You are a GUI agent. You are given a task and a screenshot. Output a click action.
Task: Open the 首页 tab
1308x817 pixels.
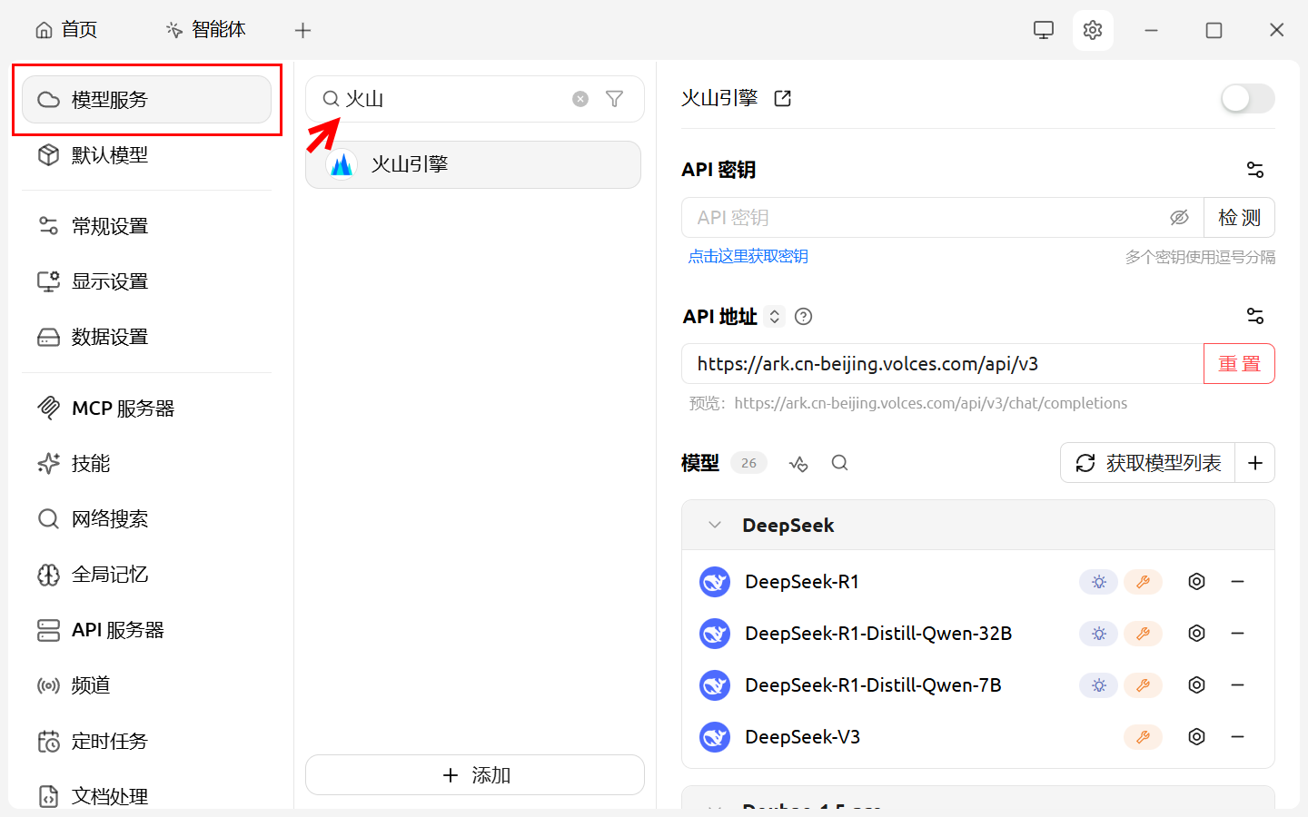pos(66,30)
